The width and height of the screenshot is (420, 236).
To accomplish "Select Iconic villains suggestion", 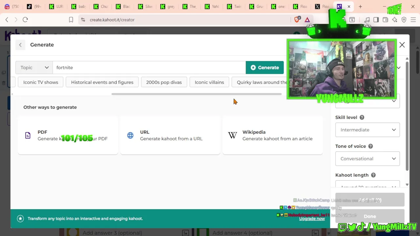I will (209, 82).
